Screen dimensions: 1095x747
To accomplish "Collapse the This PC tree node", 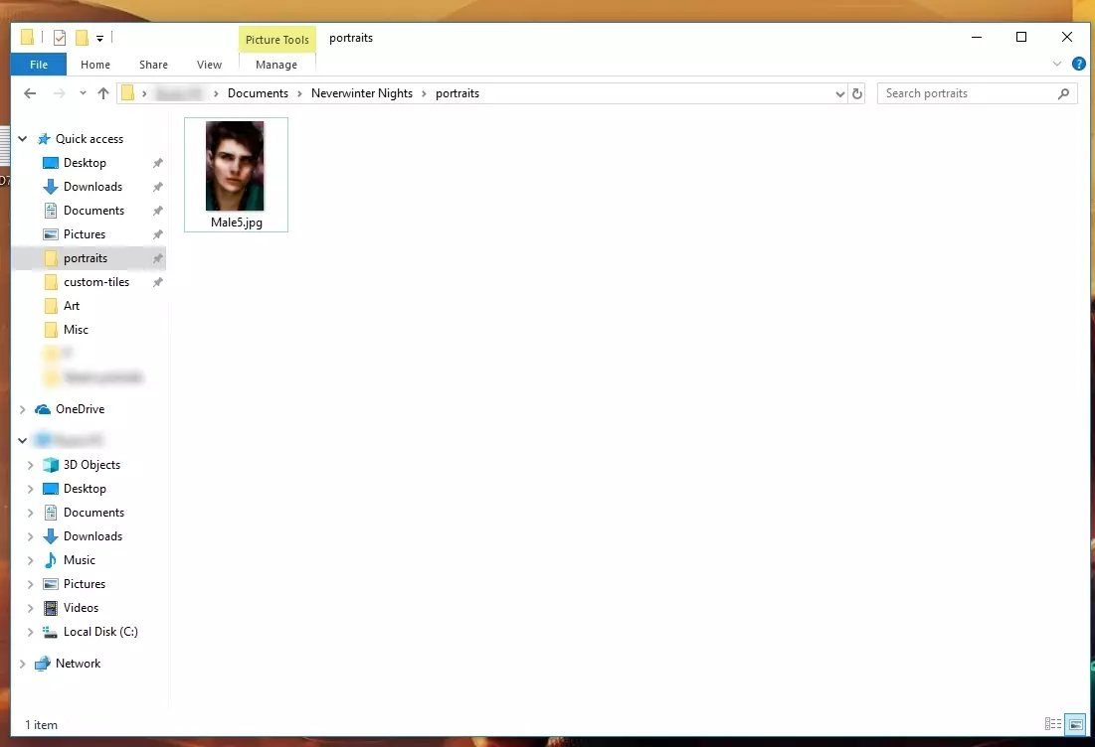I will tap(22, 440).
